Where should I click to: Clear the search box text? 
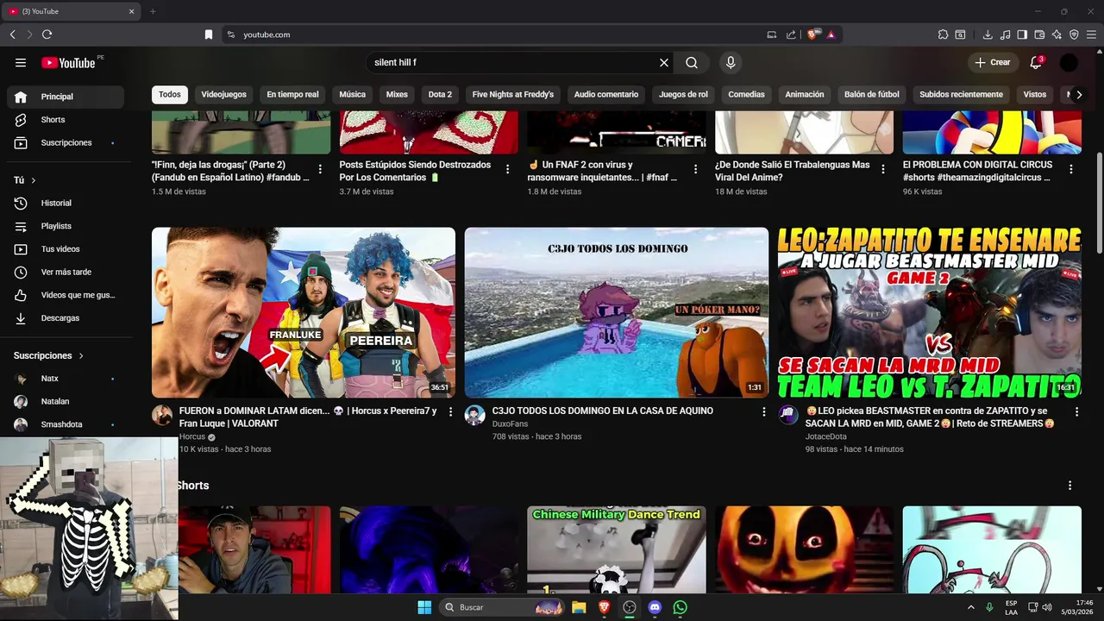click(x=664, y=62)
